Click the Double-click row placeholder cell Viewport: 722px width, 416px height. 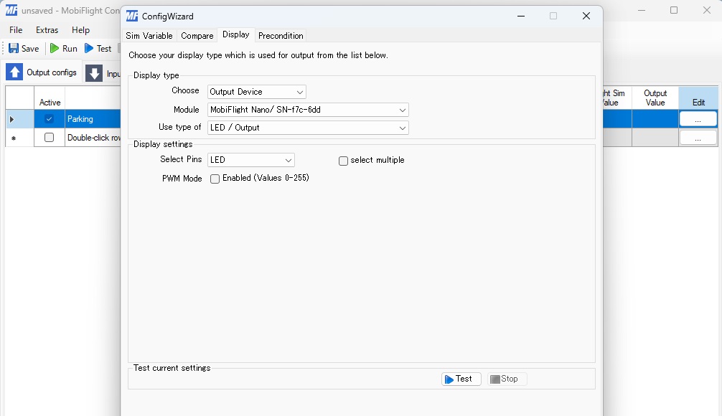(93, 138)
